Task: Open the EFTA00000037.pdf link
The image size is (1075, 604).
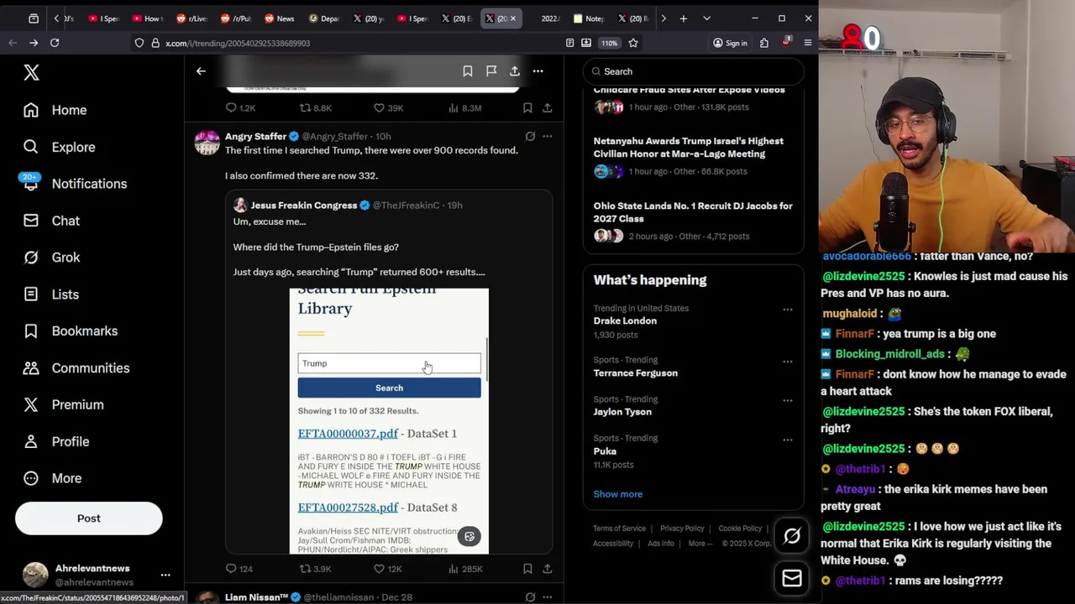Action: click(348, 434)
